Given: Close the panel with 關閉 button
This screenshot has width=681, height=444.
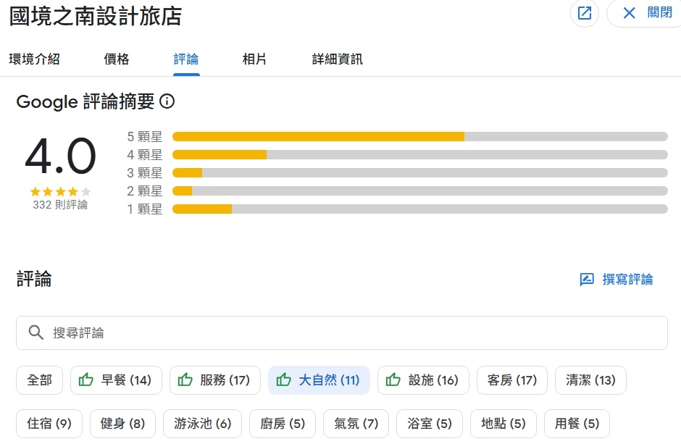Looking at the screenshot, I should (647, 13).
